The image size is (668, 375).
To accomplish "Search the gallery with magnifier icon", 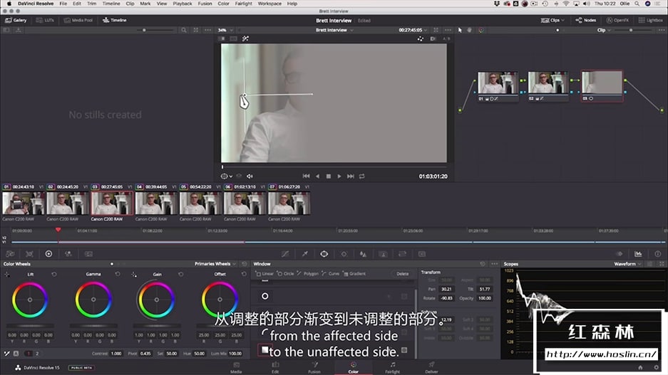I will 184,30.
